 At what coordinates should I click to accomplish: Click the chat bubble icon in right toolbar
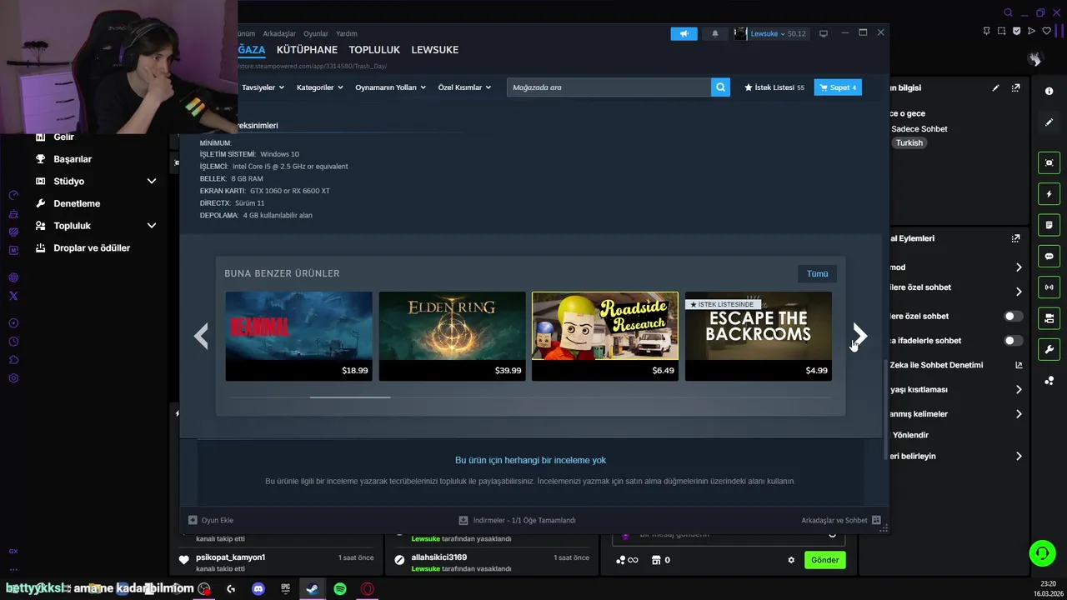(1049, 256)
